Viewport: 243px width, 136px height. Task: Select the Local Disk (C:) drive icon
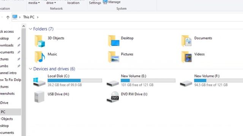39,82
